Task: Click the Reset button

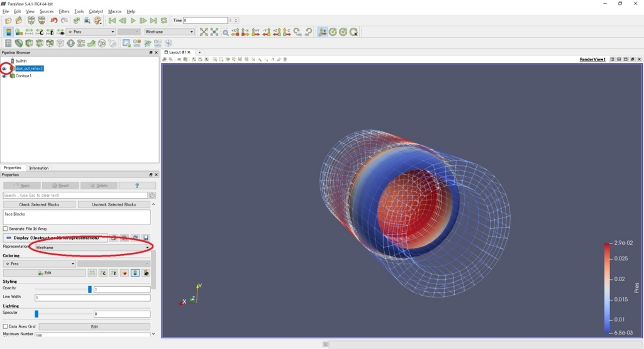Action: pyautogui.click(x=60, y=186)
